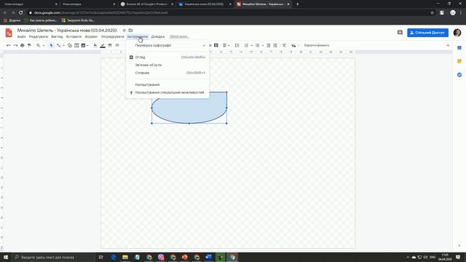Increase indent with toolbar icon
Screen dimensions: 466x262
click(275, 45)
